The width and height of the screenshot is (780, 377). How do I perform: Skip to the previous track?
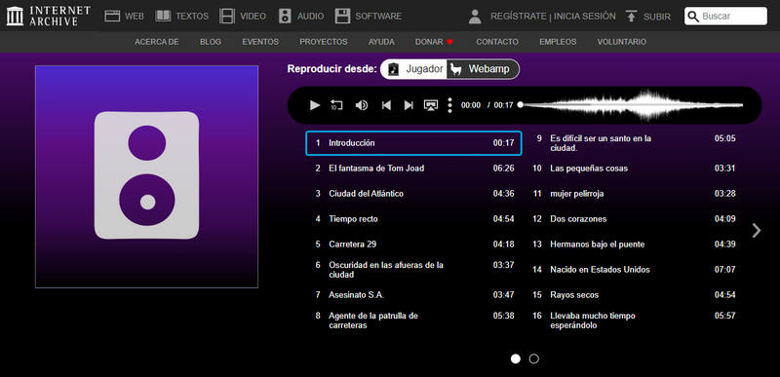pyautogui.click(x=386, y=105)
